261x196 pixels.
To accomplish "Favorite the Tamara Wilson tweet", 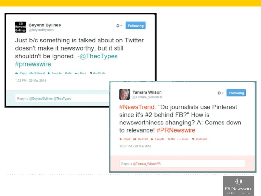I will click(x=158, y=139).
